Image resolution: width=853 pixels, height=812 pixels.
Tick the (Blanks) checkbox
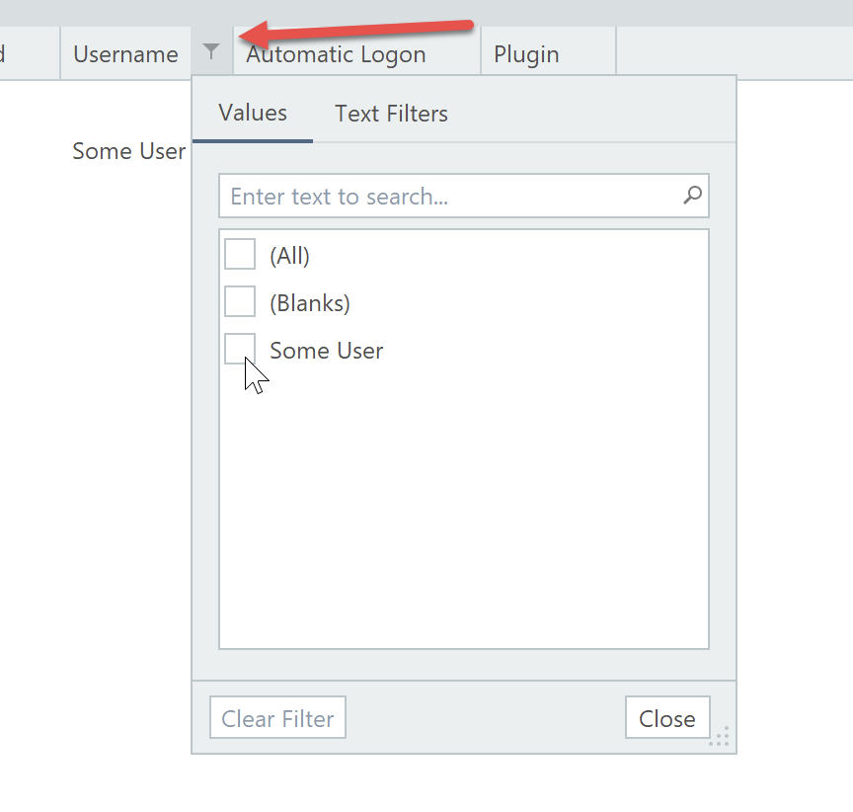pos(240,301)
